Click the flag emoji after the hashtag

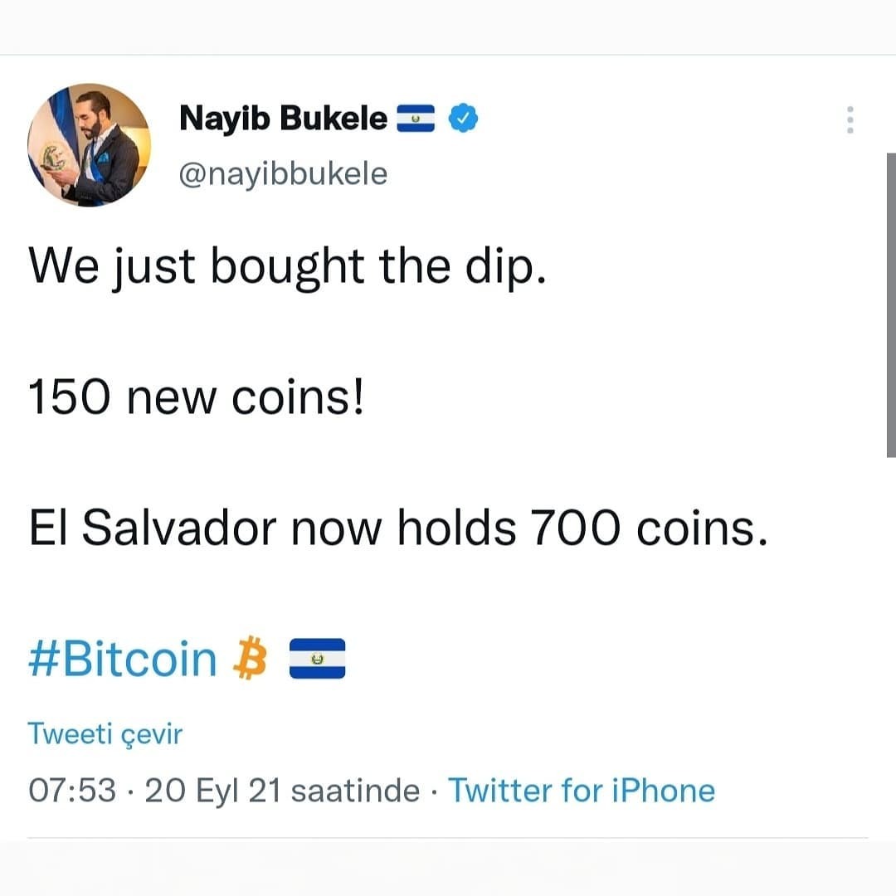[317, 658]
